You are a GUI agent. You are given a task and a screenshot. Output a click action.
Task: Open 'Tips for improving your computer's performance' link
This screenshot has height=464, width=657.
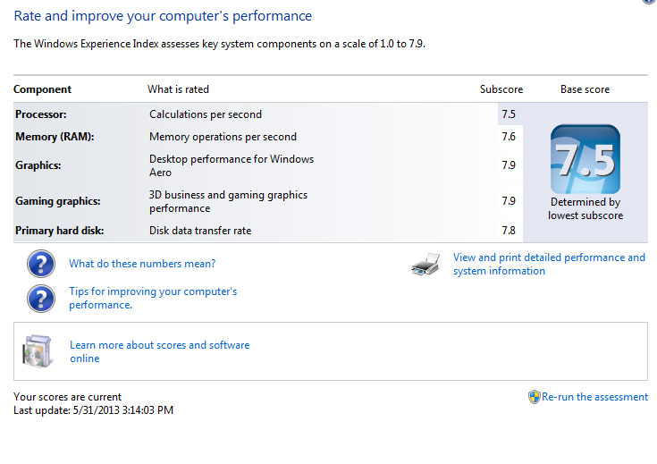click(x=153, y=298)
